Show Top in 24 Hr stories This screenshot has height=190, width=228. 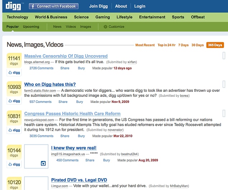pos(167,45)
